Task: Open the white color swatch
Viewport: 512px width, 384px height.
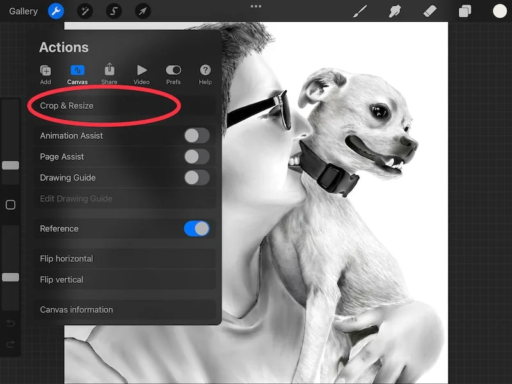Action: tap(500, 11)
